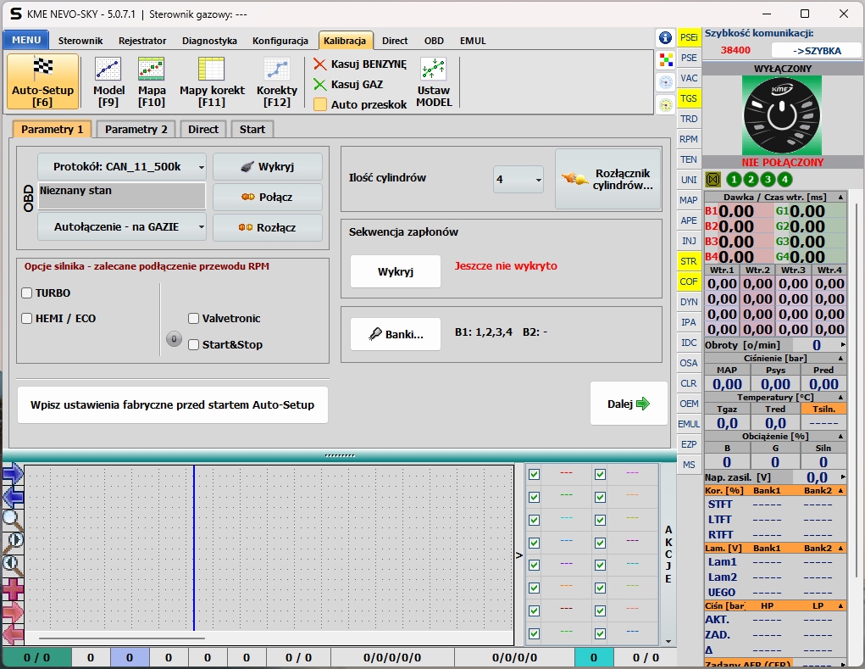Image resolution: width=865 pixels, height=669 pixels.
Task: Check the Start&Stop checkbox
Action: click(x=194, y=345)
